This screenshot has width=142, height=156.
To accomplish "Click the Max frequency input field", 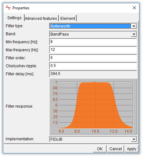I will tap(93, 50).
